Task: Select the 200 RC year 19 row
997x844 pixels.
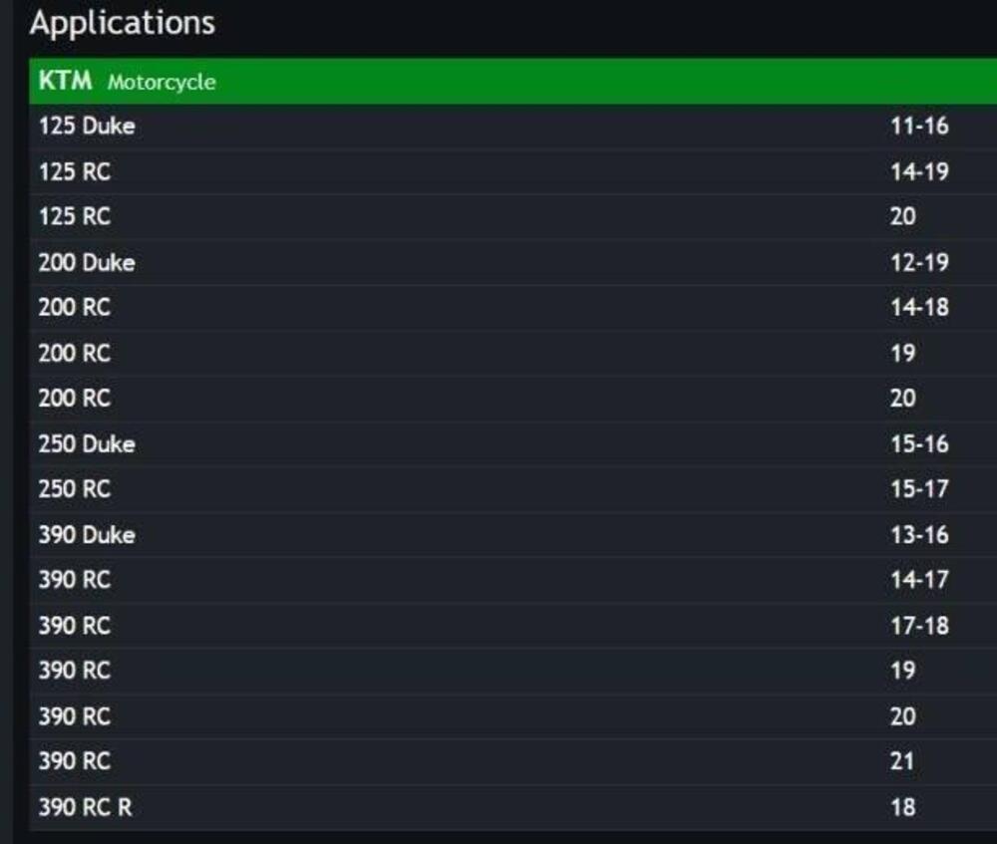Action: (75, 354)
